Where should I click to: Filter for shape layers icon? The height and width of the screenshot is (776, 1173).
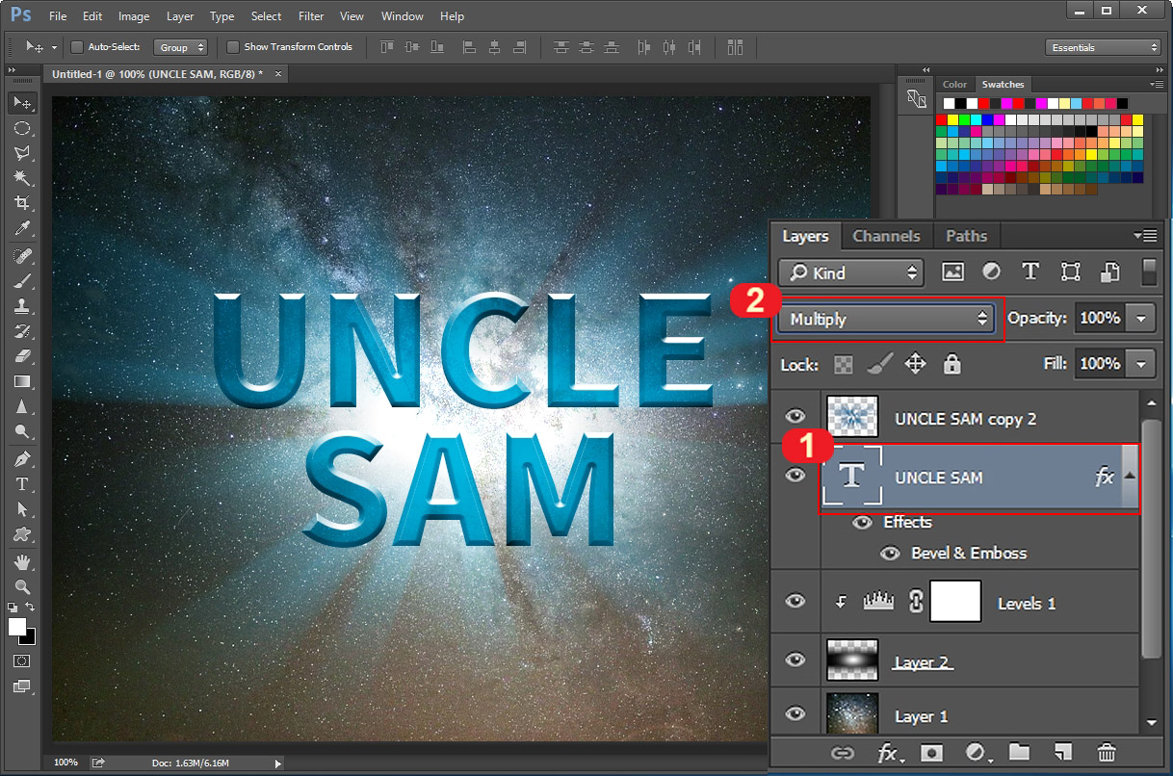coord(1070,272)
